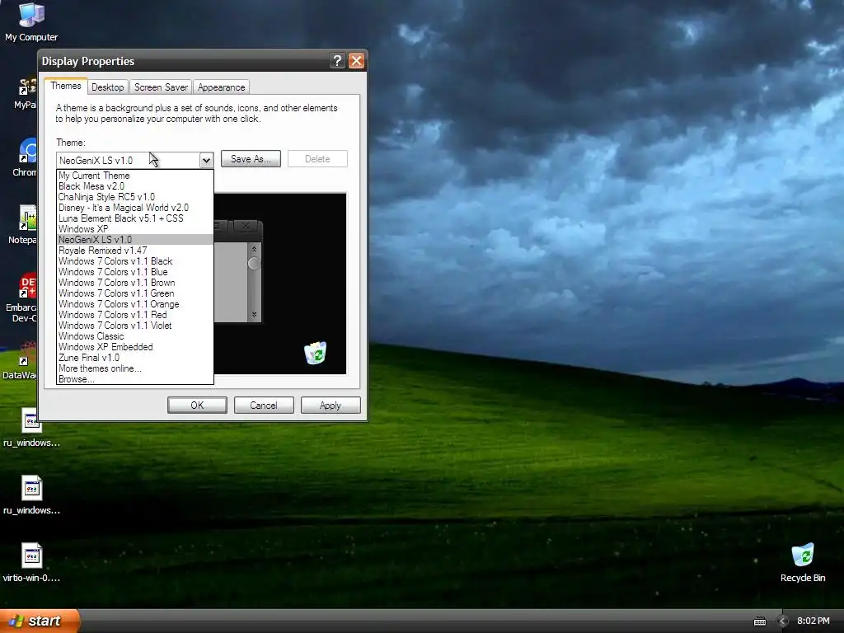Screen dimensions: 844x633
Task: Select Windows XP Embedded theme
Action: 135,347
